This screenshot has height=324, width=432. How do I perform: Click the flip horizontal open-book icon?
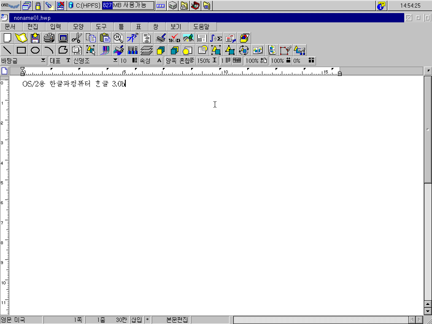click(258, 50)
